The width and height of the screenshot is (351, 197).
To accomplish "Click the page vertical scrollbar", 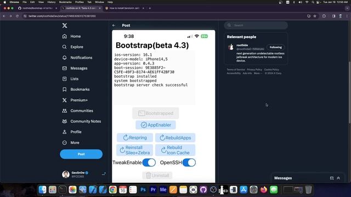I will tap(349, 92).
